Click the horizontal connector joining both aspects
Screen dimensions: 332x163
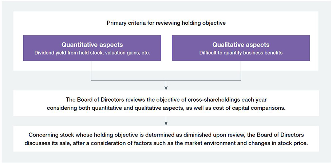pyautogui.click(x=166, y=81)
